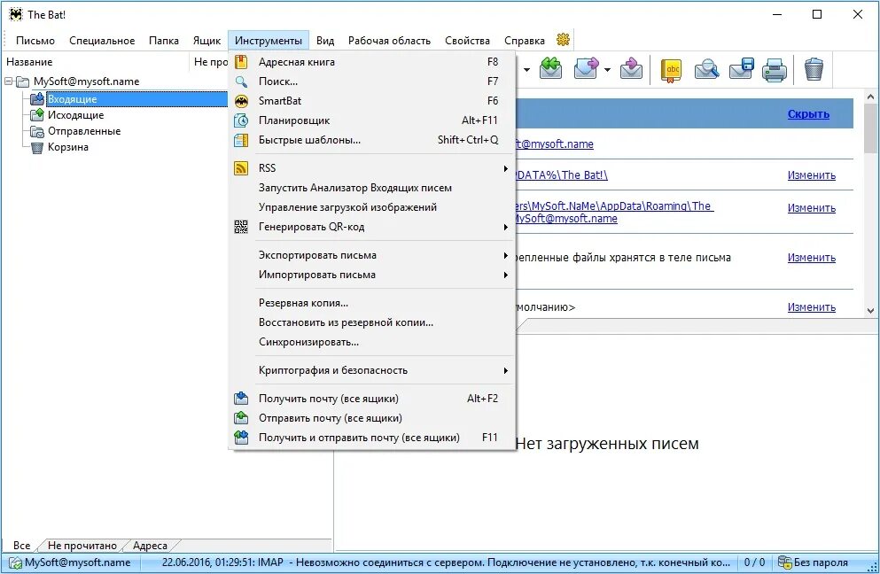Click the Print message icon
880x574 pixels.
[775, 70]
